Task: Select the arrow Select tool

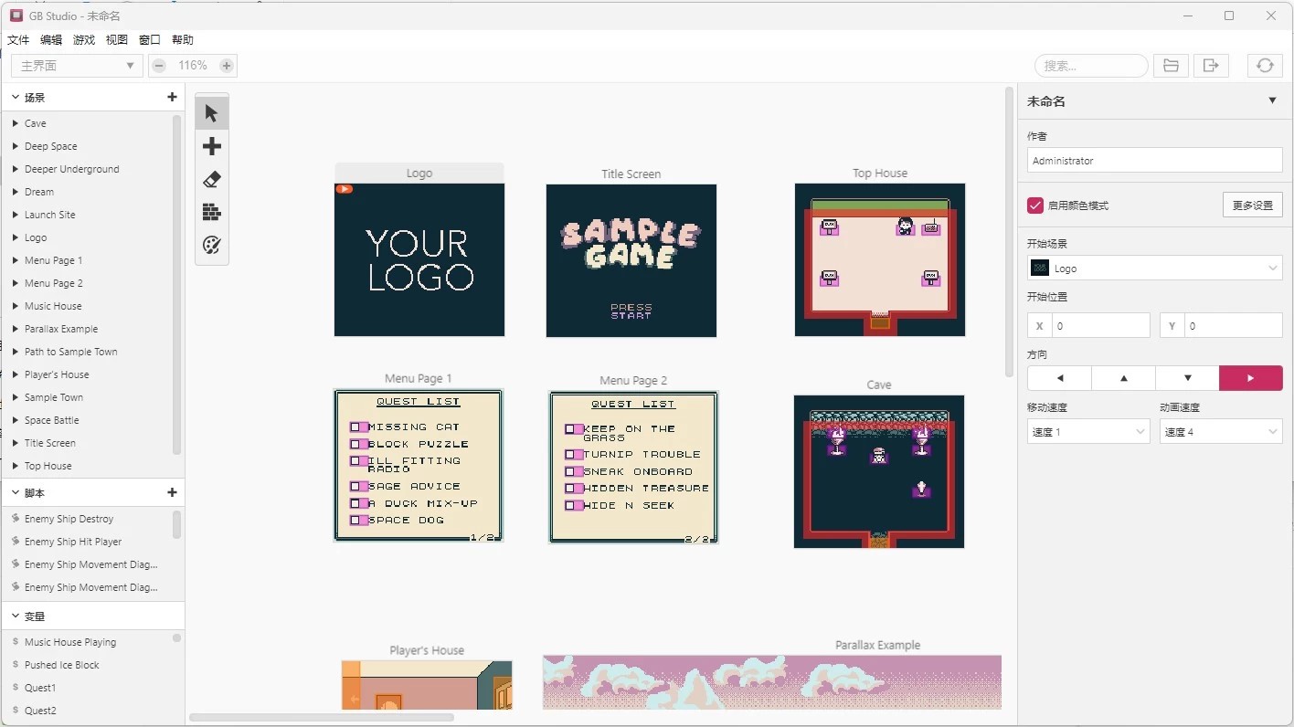Action: coord(212,113)
